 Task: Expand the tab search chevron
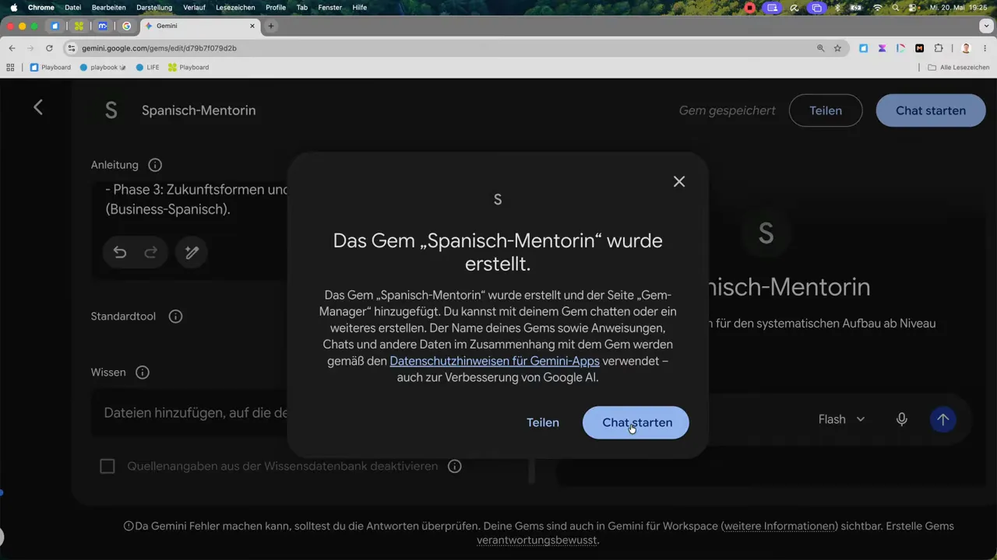[986, 26]
